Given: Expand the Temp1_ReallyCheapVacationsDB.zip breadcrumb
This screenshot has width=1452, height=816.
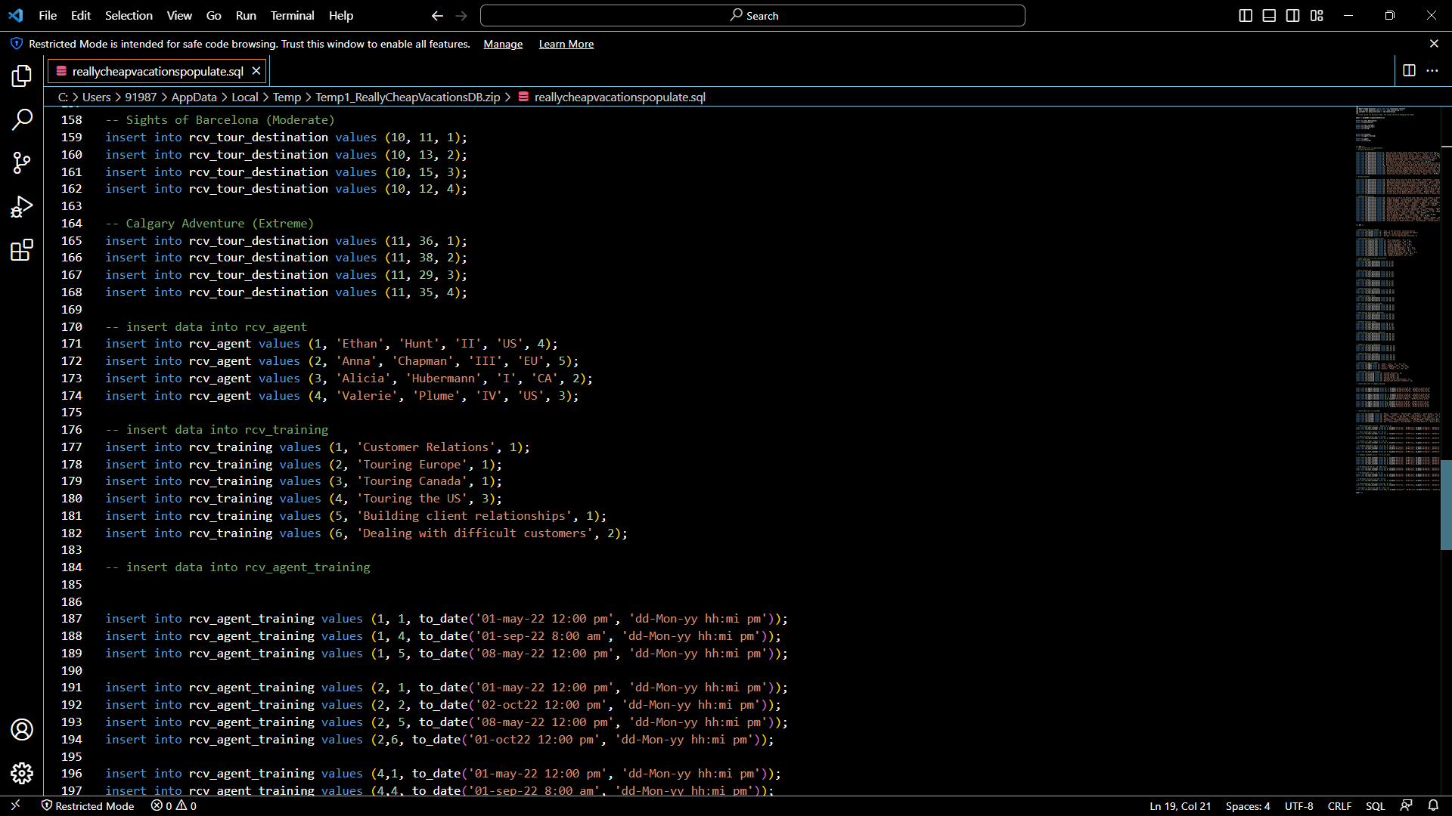Looking at the screenshot, I should pos(408,97).
